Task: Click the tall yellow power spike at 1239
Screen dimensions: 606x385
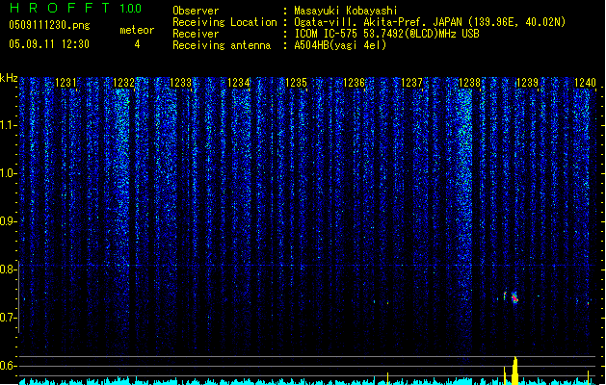Action: (x=514, y=371)
